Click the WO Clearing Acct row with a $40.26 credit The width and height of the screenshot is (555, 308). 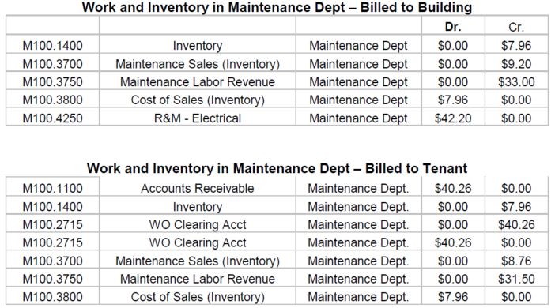tap(277, 224)
